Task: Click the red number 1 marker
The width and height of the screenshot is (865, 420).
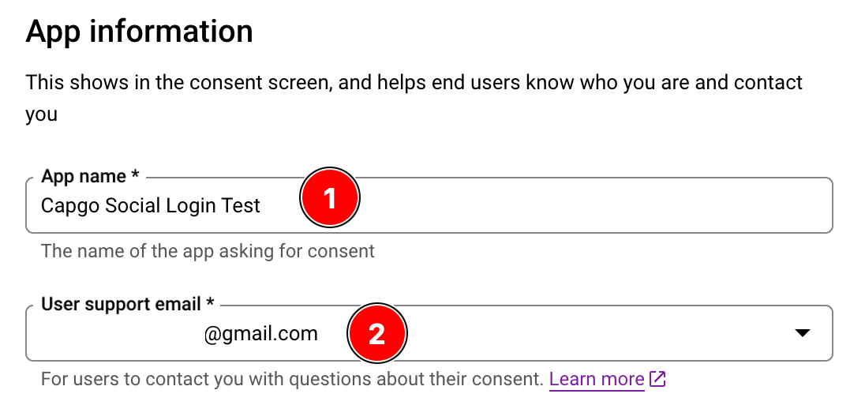Action: pos(330,198)
